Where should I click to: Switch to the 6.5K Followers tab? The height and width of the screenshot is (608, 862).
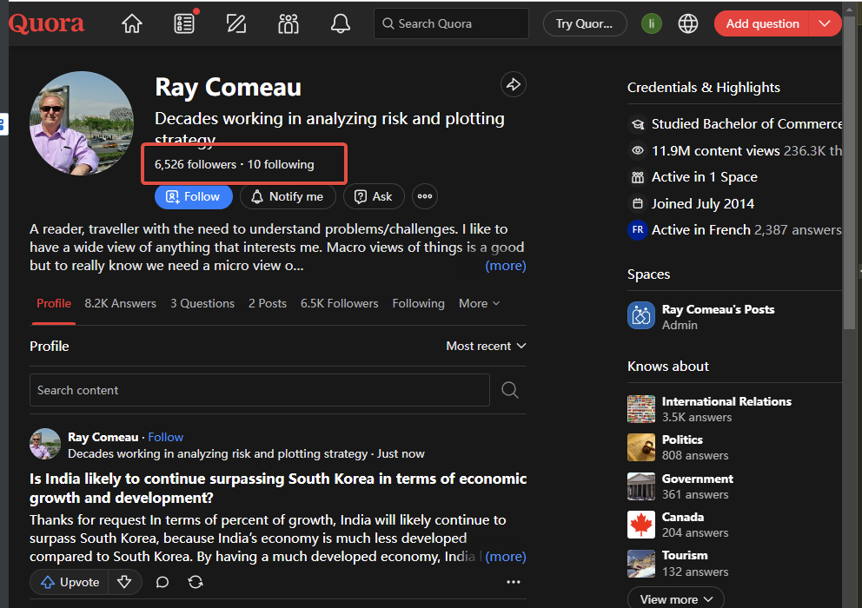pyautogui.click(x=339, y=303)
